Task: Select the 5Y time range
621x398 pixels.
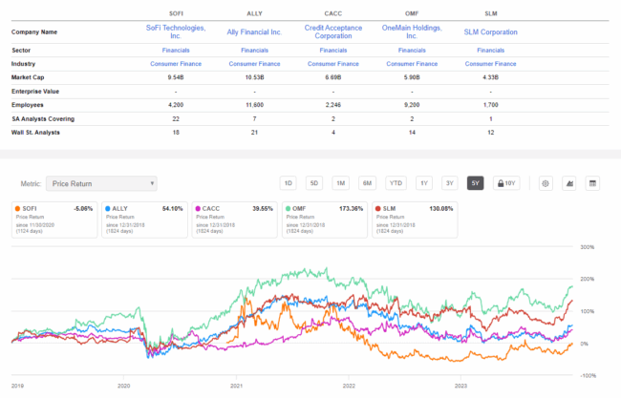Action: pos(475,183)
